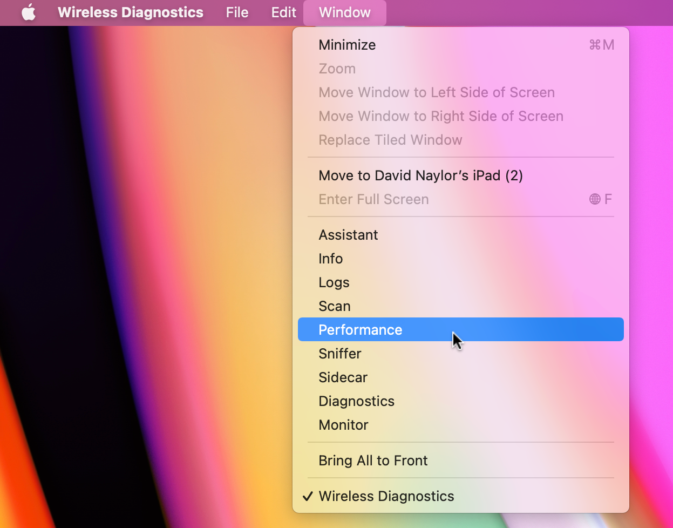Open the Sidecar window
The width and height of the screenshot is (673, 528).
461,377
